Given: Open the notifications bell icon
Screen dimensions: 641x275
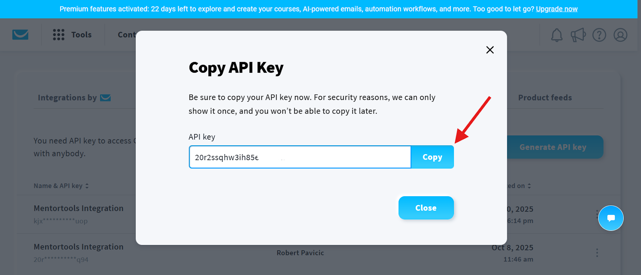Looking at the screenshot, I should [x=557, y=35].
